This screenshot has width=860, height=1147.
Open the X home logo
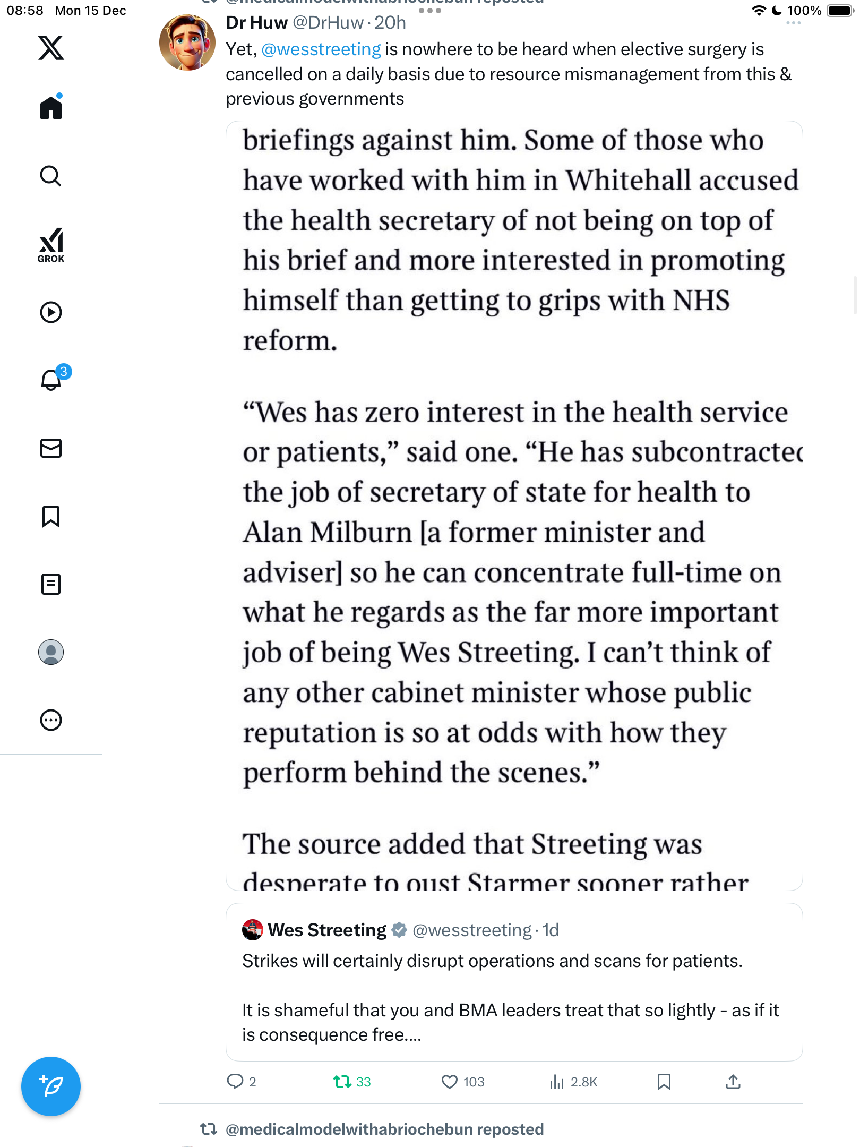(x=51, y=48)
